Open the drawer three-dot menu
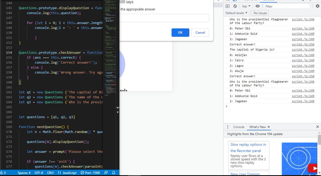The image size is (321, 176). point(228,127)
